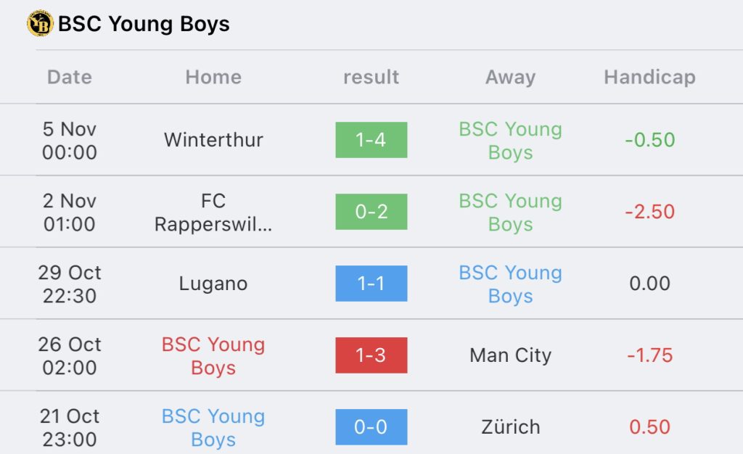The image size is (743, 454).
Task: Click the Home column header
Action: pos(213,77)
